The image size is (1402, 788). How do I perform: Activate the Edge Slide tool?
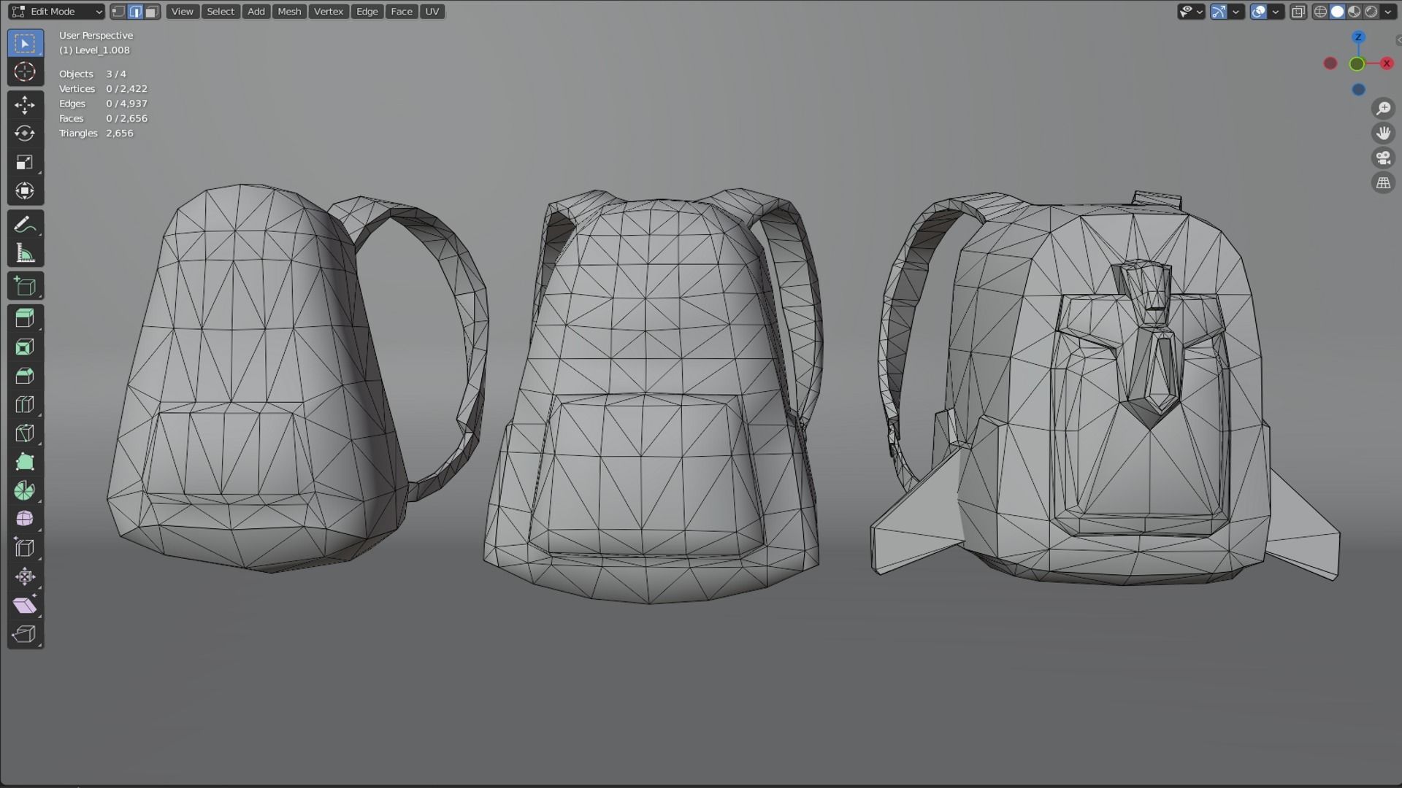(25, 547)
